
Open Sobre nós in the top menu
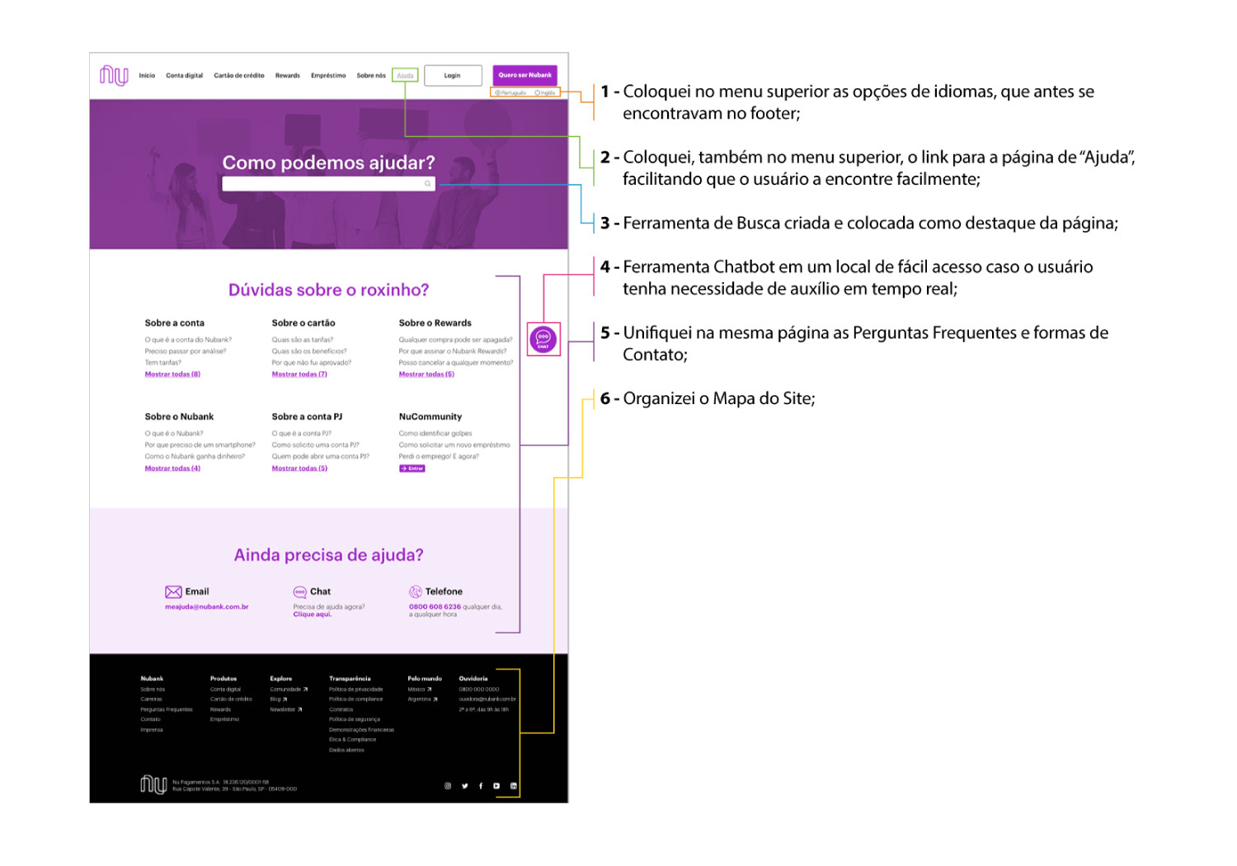[x=371, y=76]
